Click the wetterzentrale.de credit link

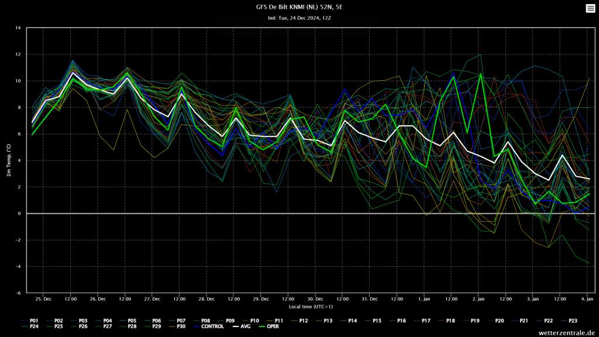[x=566, y=333]
